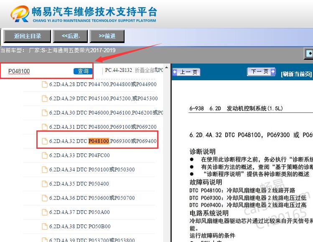Screen dimensions: 313x242
Task: Click document icon beside 6.2D.4A.32 row
Action: [45, 141]
